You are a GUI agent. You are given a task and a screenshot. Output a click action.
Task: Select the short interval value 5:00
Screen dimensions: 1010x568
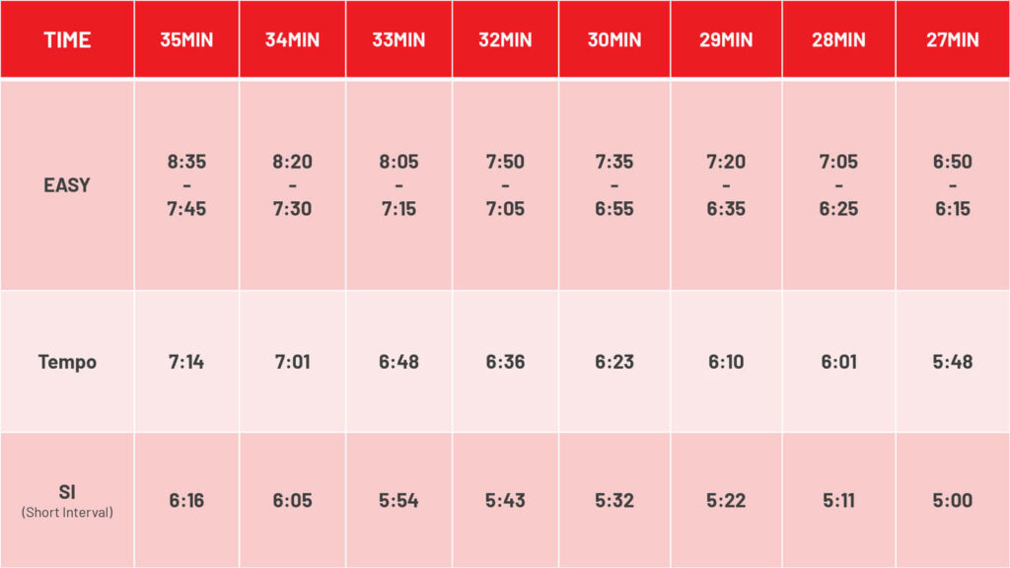(953, 500)
